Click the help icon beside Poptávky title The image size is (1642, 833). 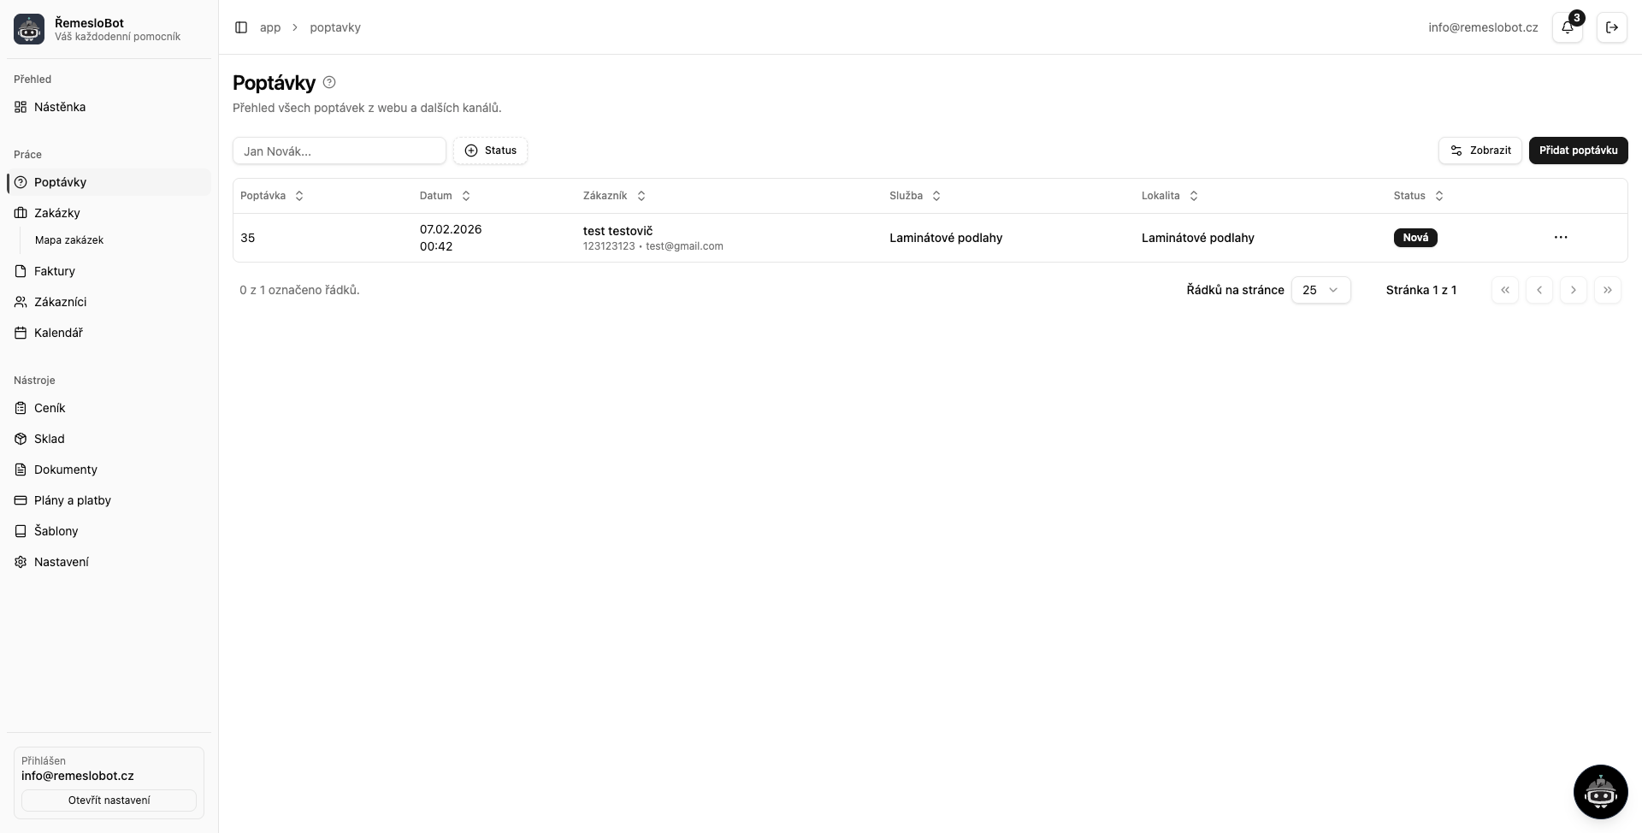click(329, 83)
